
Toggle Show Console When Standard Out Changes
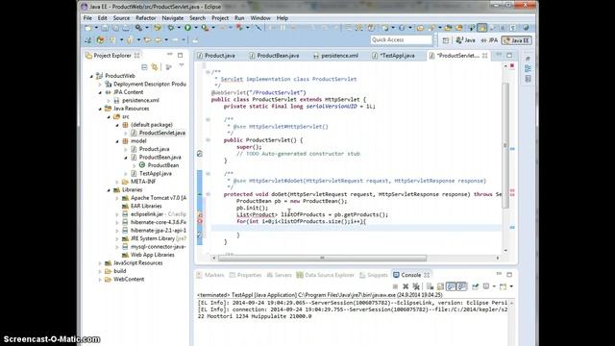click(451, 286)
